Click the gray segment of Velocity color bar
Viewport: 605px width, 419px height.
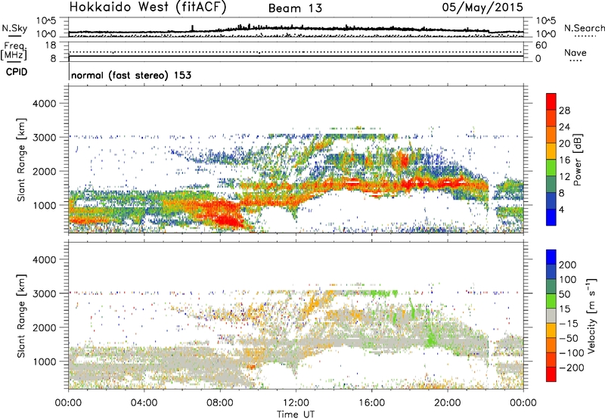(x=551, y=315)
